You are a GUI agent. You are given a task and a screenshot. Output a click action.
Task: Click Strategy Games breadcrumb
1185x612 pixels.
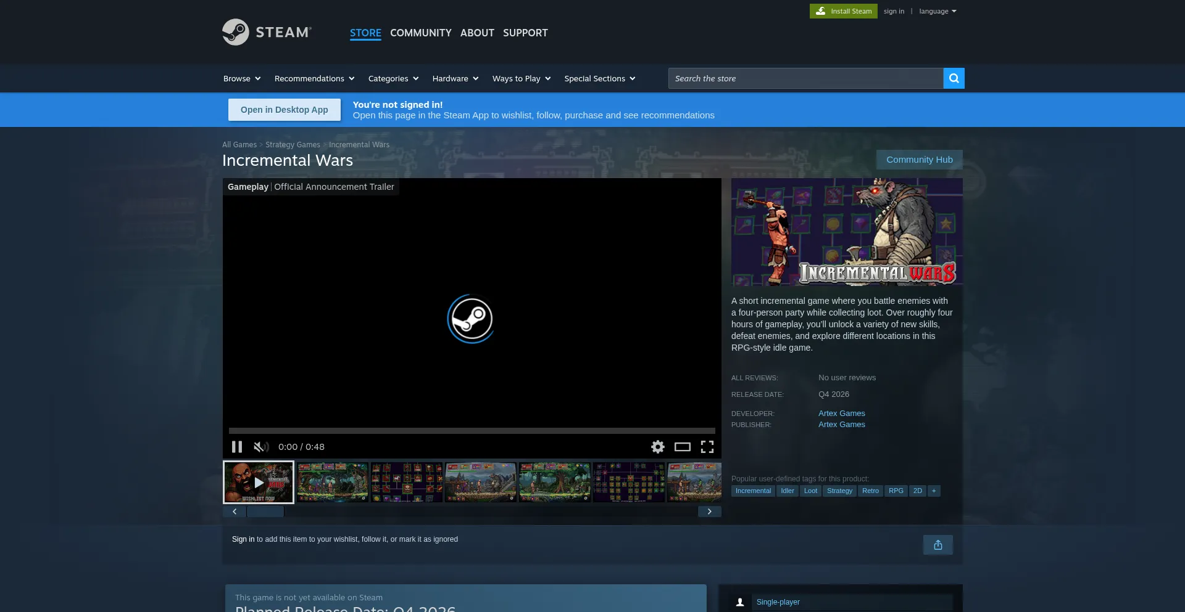click(293, 145)
